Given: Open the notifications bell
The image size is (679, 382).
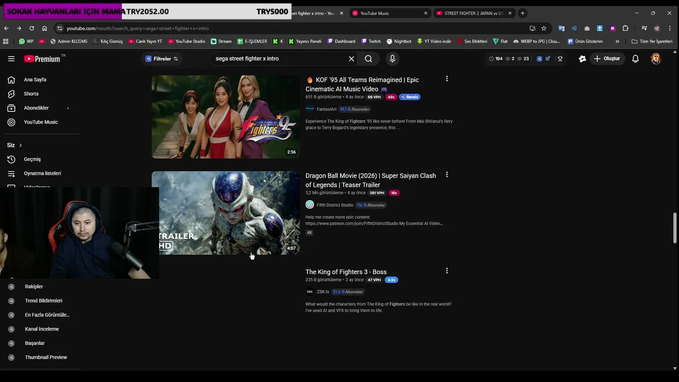Looking at the screenshot, I should point(636,59).
